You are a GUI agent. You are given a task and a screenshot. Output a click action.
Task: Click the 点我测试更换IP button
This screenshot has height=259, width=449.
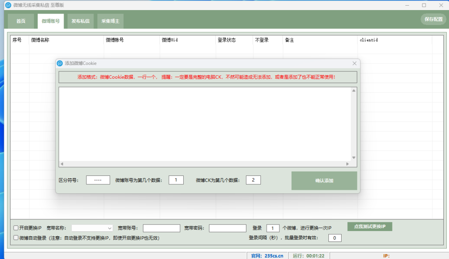(x=369, y=227)
